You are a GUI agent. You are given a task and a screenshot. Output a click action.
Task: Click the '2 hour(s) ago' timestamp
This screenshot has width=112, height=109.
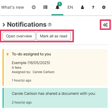coord(22,102)
